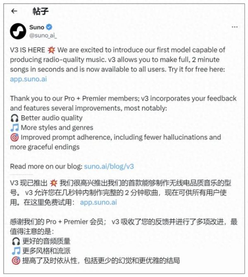This screenshot has height=277, width=248.
Task: Click music note emoji beside 更多风格和流派
Action: (x=16, y=251)
